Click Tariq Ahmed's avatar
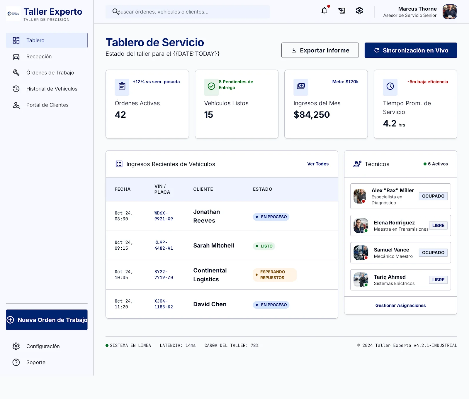The height and width of the screenshot is (399, 469). 361,280
